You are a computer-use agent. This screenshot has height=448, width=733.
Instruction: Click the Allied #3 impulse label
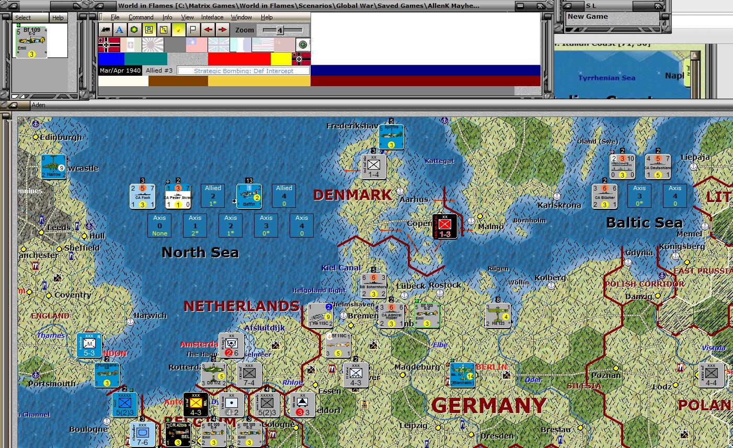click(159, 70)
